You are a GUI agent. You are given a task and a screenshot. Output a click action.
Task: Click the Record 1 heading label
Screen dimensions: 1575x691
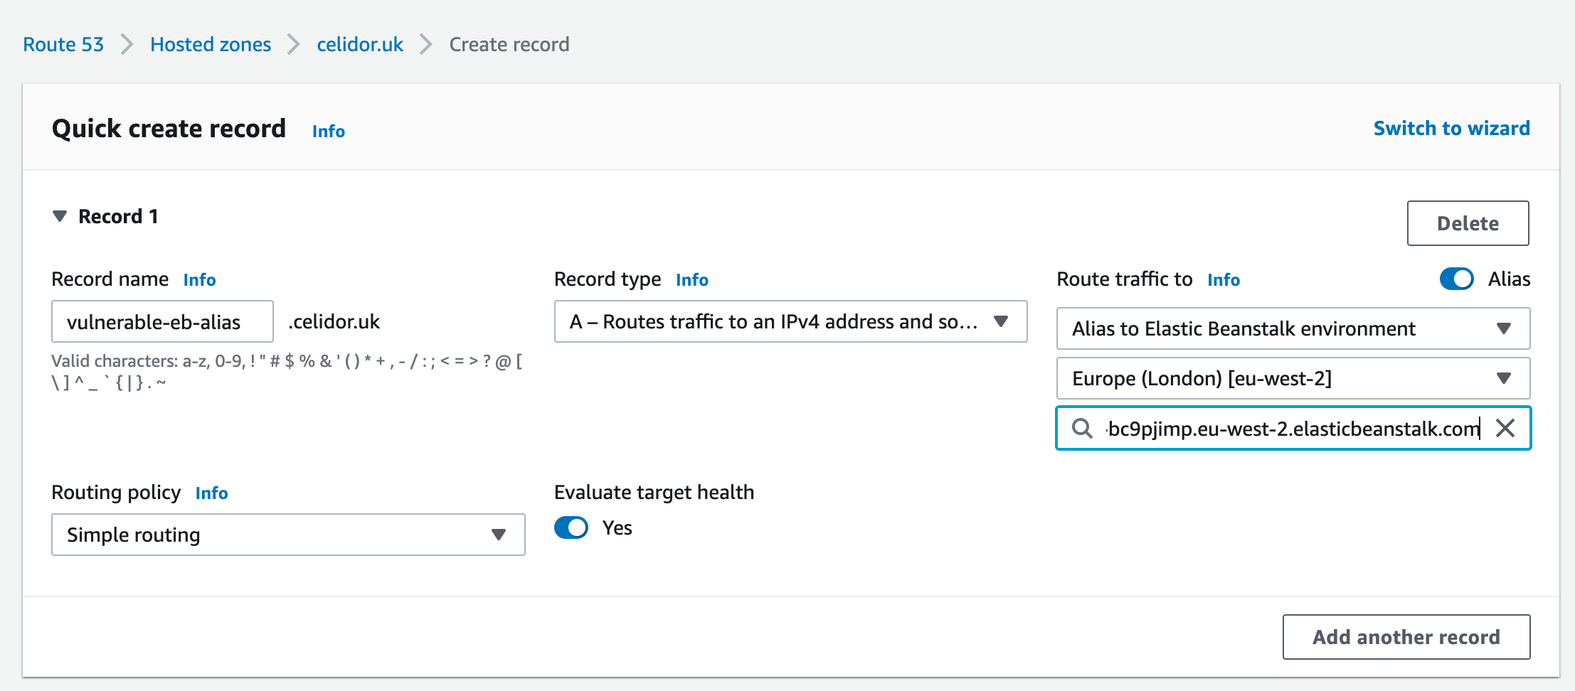pyautogui.click(x=118, y=216)
